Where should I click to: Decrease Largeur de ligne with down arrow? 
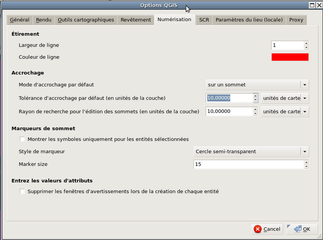click(x=306, y=47)
